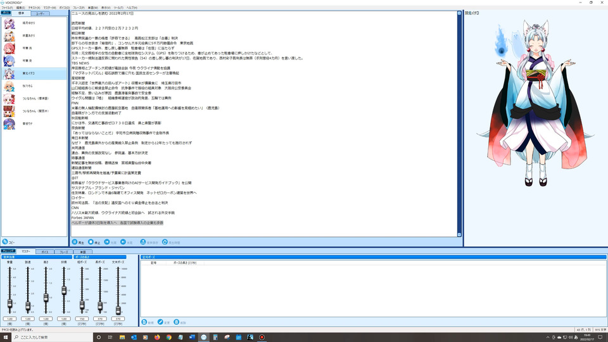Click the 変更 edit icon under the symbol pause table
The width and height of the screenshot is (608, 342).
tap(160, 322)
